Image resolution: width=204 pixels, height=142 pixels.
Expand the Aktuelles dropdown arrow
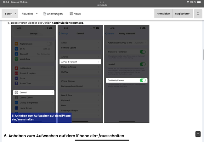37,14
